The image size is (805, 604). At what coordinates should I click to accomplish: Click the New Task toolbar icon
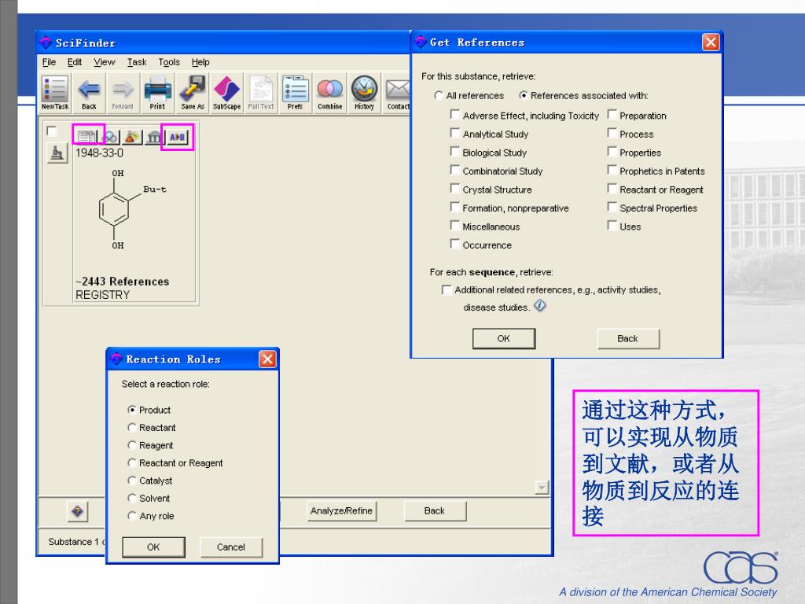55,93
